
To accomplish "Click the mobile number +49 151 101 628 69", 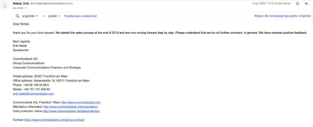I will pyautogui.click(x=37, y=89).
